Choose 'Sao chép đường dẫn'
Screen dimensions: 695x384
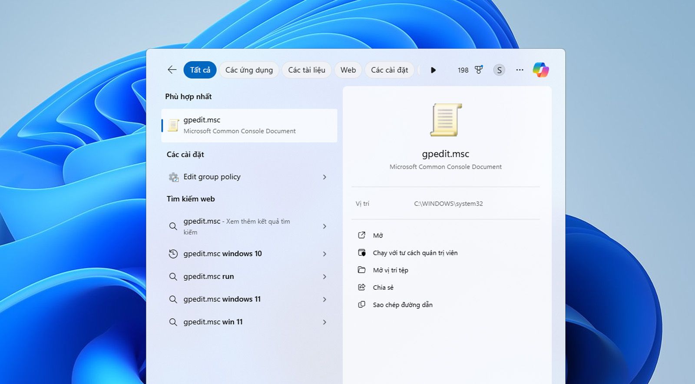[403, 305]
